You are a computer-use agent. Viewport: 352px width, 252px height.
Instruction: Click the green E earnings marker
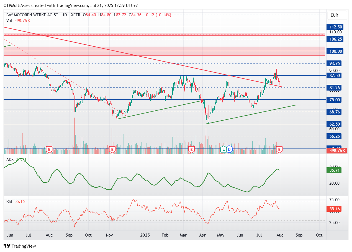point(223,149)
